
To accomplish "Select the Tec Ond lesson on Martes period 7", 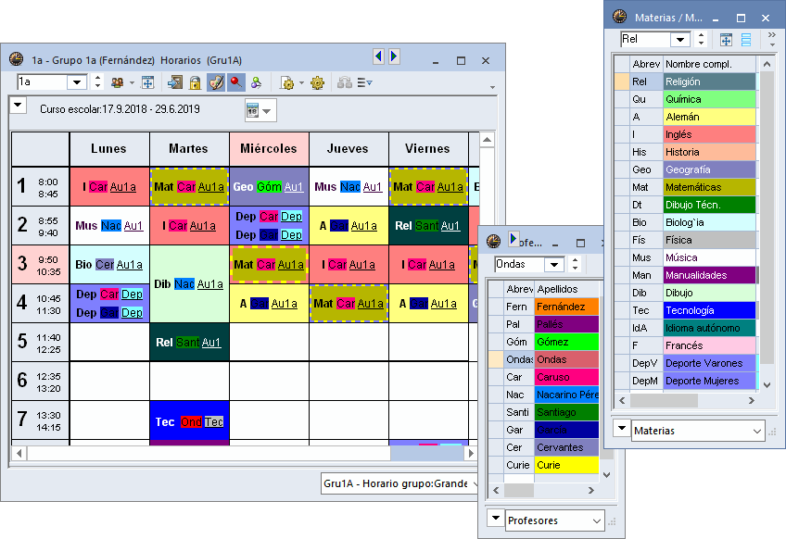I will pyautogui.click(x=189, y=422).
